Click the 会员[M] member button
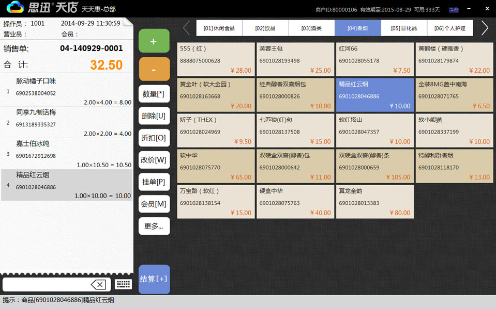The image size is (496, 309). coord(154,204)
